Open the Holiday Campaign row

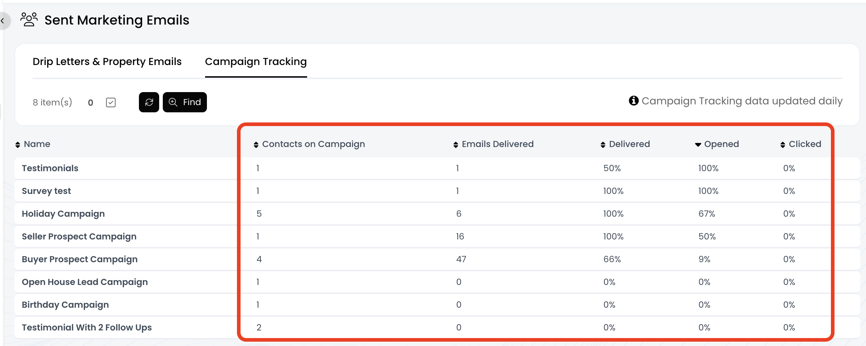63,214
